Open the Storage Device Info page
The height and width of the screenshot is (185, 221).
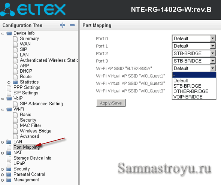coord(32,158)
